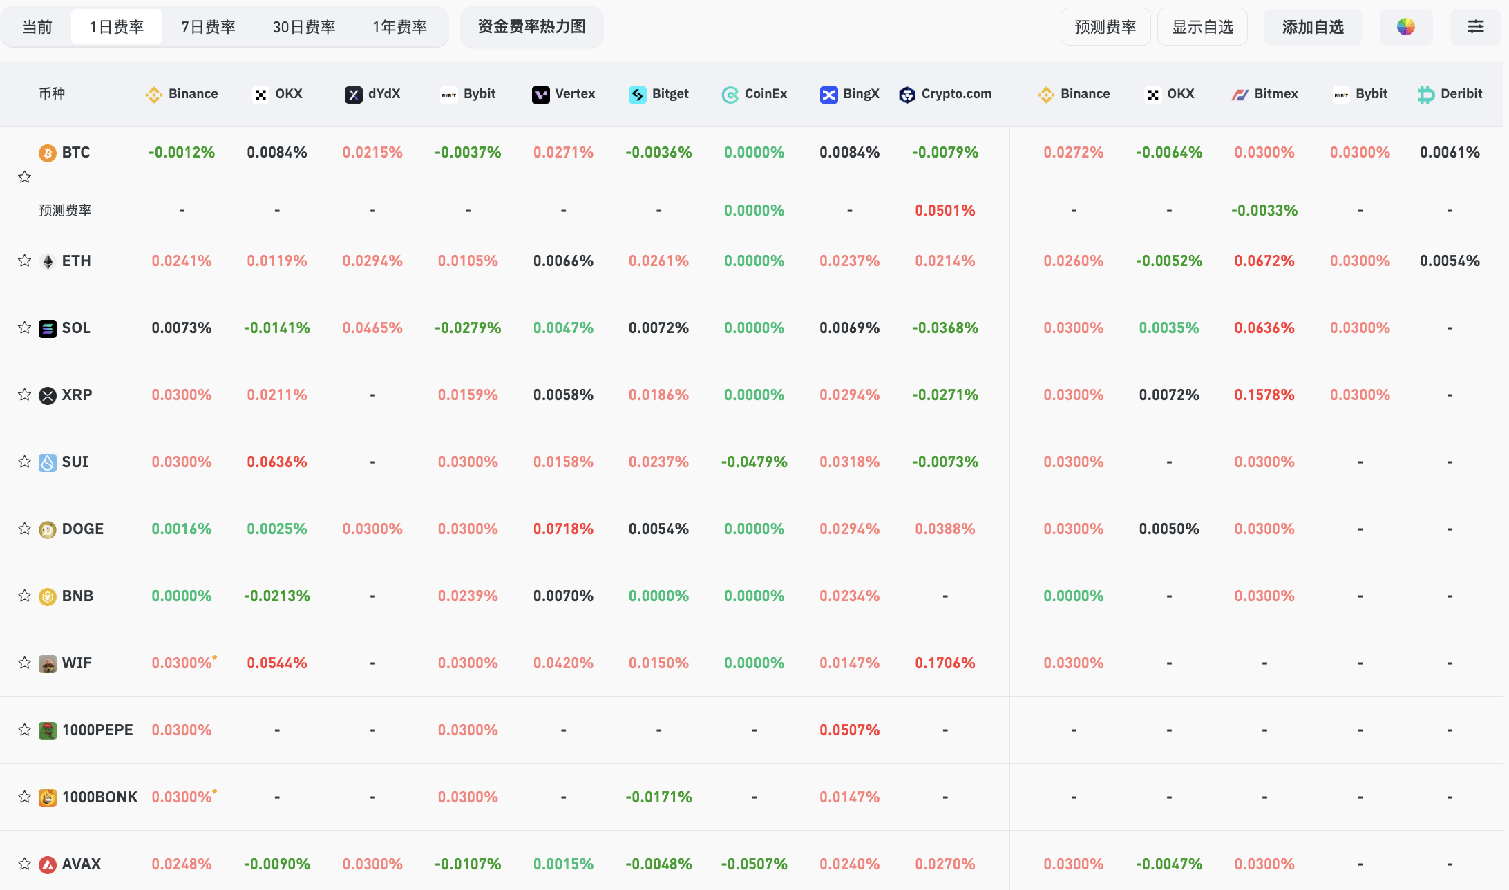This screenshot has width=1509, height=890.
Task: Click the Solana coin icon
Action: [48, 328]
